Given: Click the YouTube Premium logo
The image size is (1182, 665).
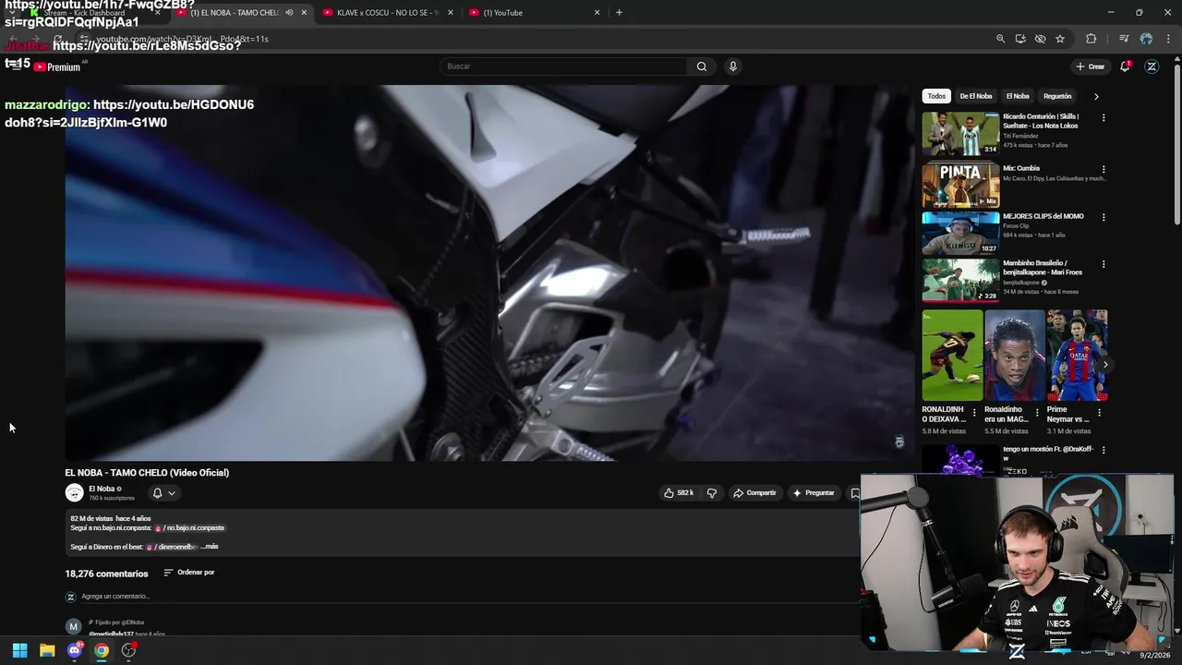Looking at the screenshot, I should click(x=57, y=66).
